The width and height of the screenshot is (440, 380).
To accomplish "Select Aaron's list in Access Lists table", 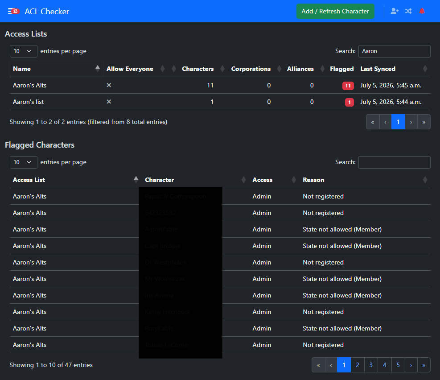I will 29,102.
